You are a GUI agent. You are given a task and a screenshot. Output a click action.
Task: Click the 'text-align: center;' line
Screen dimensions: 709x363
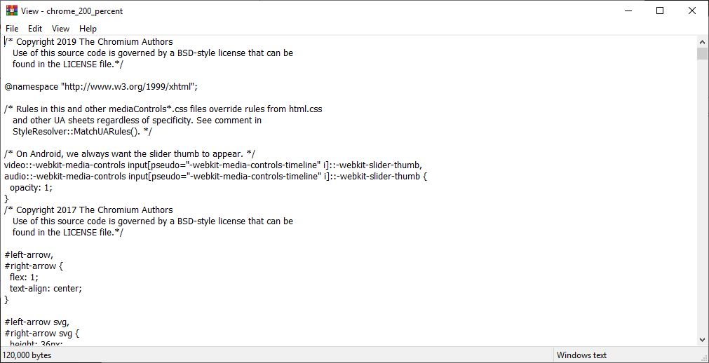click(46, 289)
